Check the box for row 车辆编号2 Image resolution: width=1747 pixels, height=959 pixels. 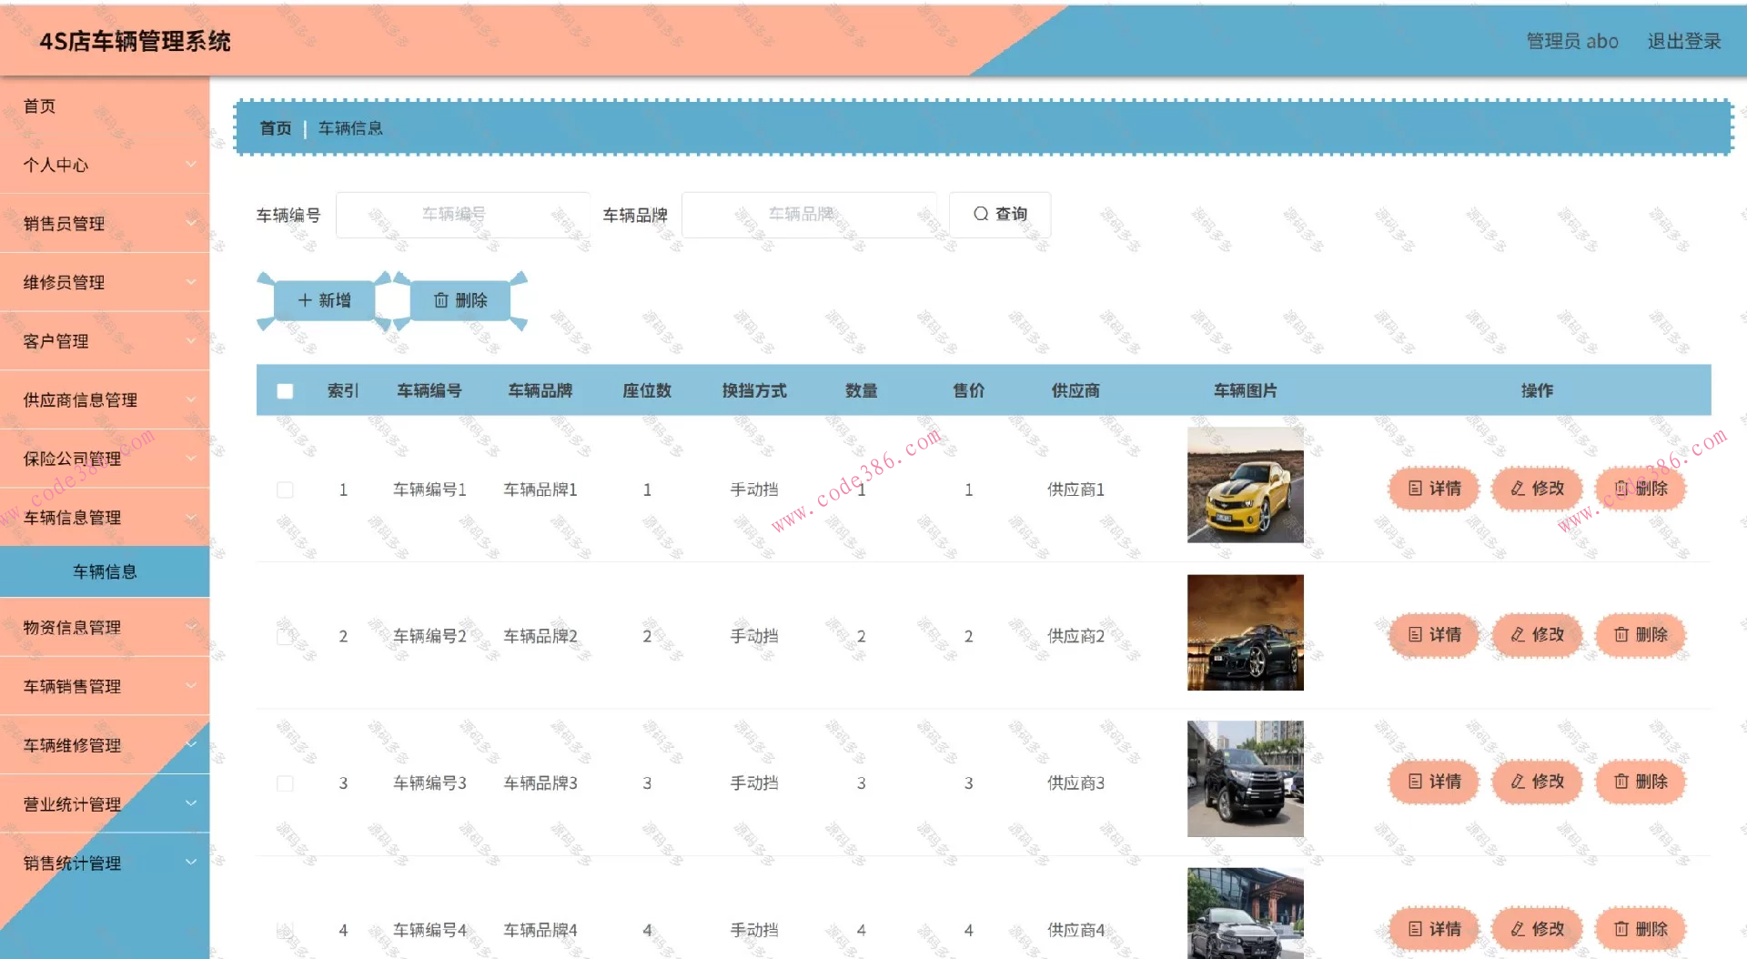[x=285, y=636]
